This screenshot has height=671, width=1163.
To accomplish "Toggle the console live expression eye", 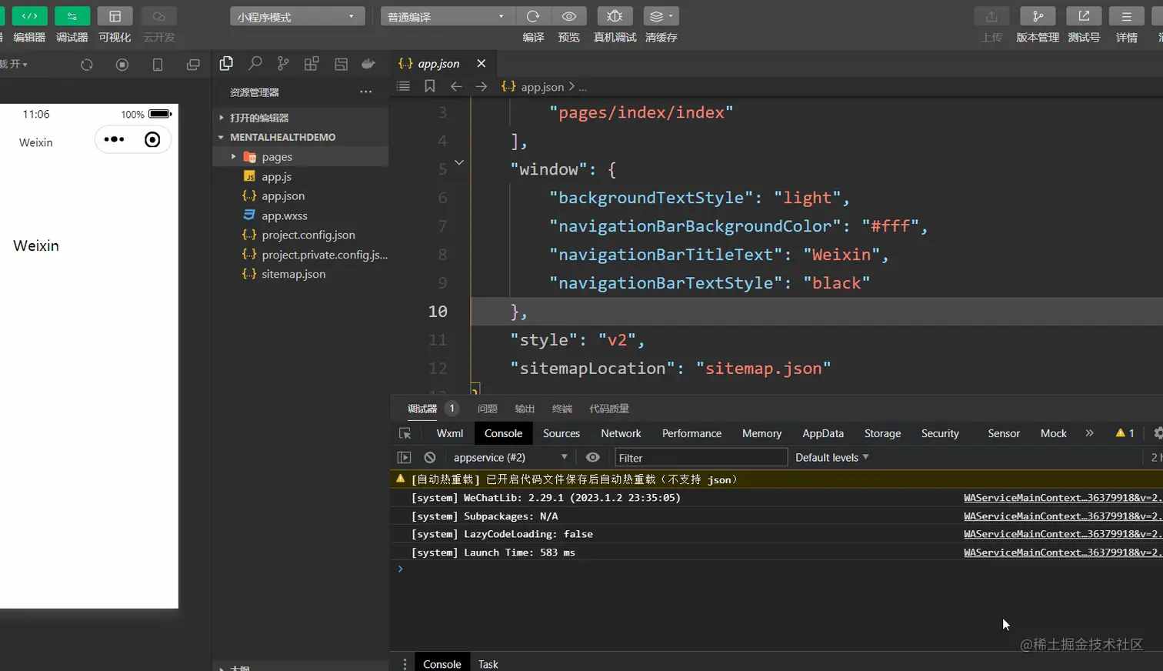I will click(592, 457).
